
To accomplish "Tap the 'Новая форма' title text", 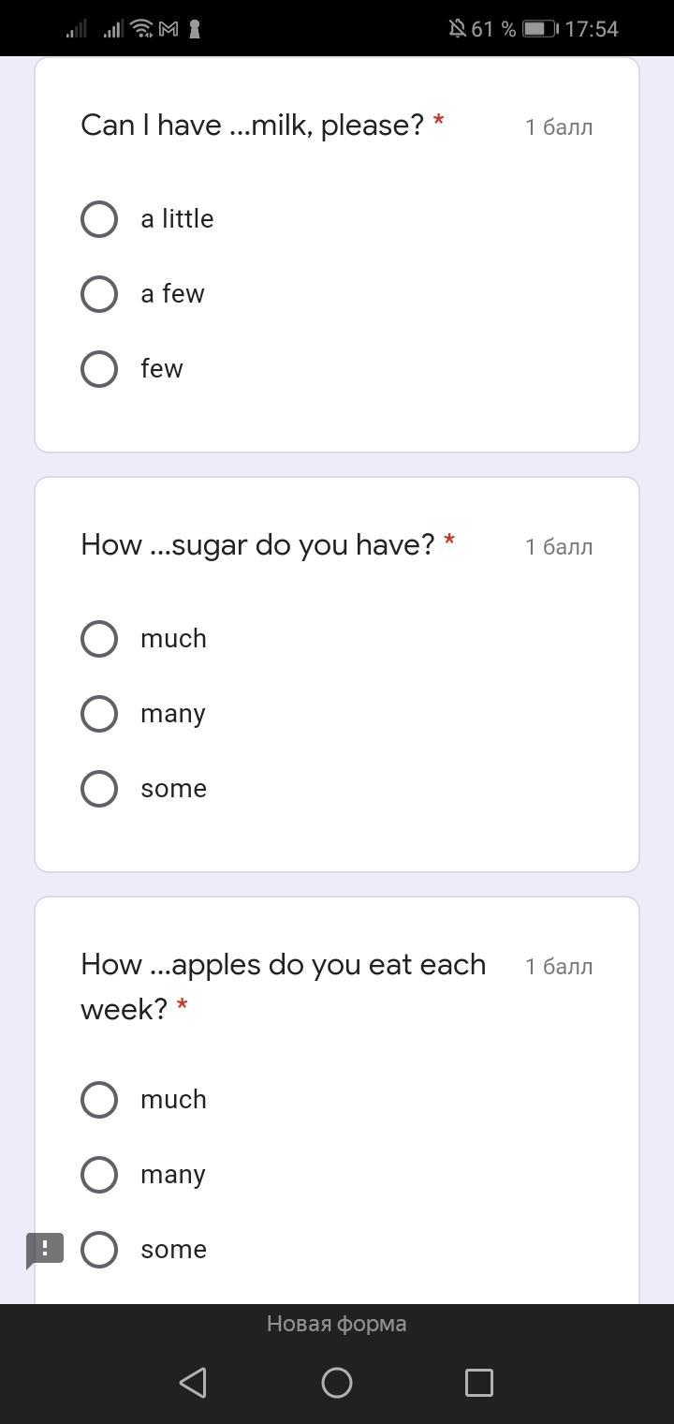I will click(x=337, y=1324).
